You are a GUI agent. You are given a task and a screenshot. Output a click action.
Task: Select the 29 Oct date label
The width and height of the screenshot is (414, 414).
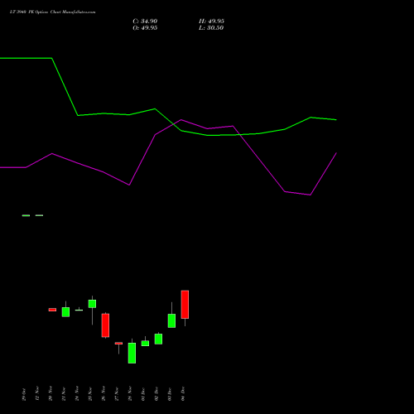tap(24, 394)
